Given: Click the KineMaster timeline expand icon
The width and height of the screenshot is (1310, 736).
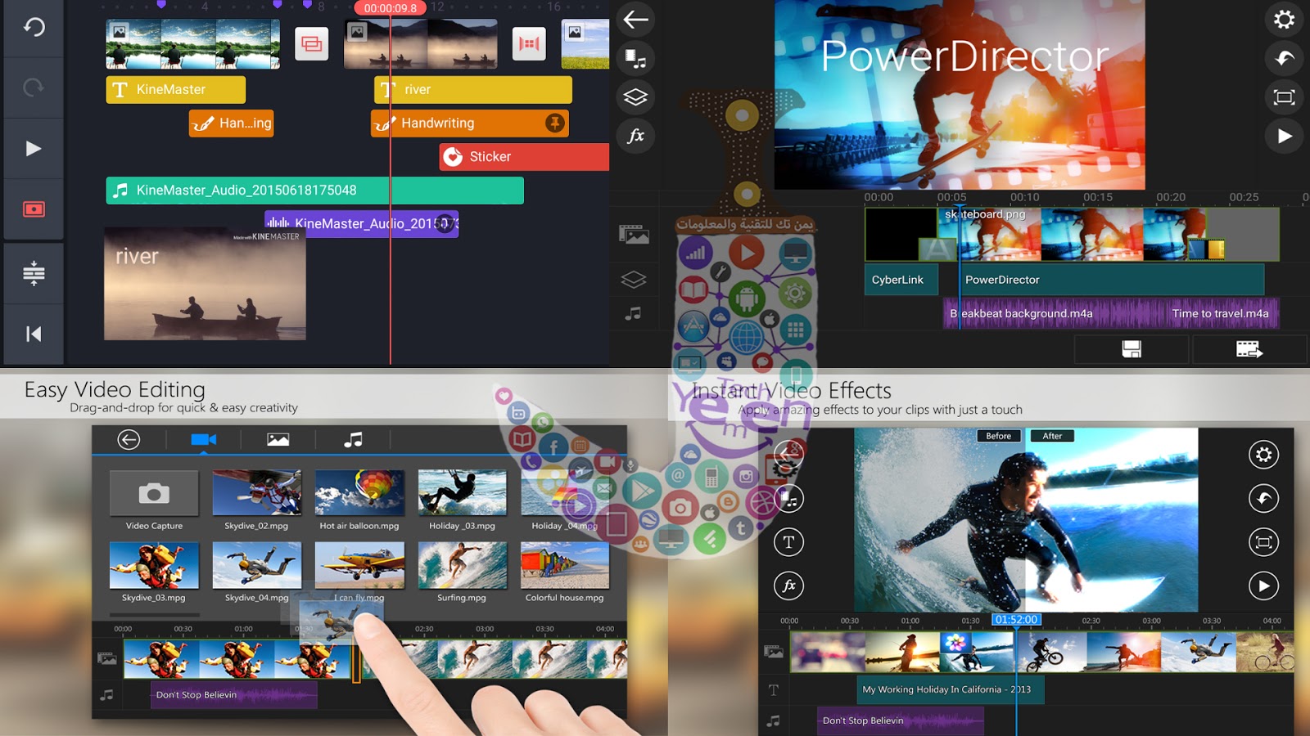Looking at the screenshot, I should [34, 272].
